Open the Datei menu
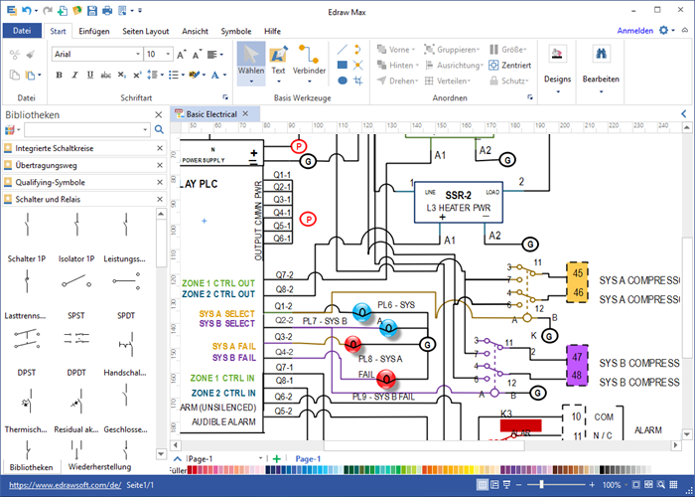The height and width of the screenshot is (497, 695). (x=22, y=31)
